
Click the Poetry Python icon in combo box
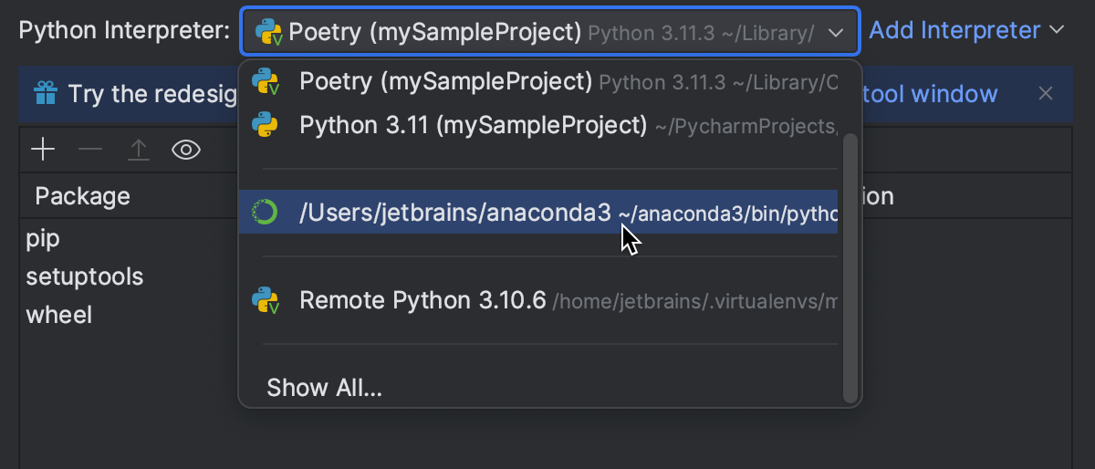coord(268,33)
